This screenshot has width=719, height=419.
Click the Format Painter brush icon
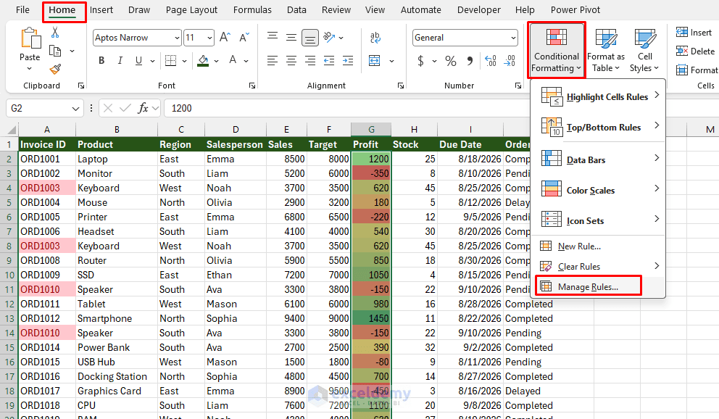pos(55,69)
